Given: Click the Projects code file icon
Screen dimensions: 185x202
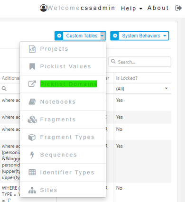Looking at the screenshot, I should point(32,49).
